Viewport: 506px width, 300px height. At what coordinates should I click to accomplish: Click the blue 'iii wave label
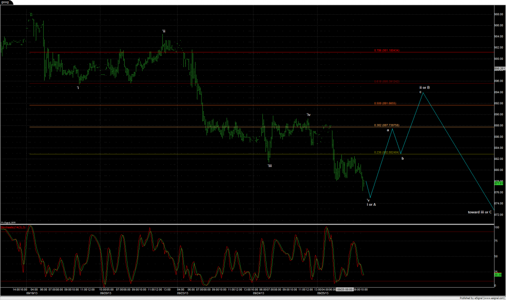(x=270, y=165)
